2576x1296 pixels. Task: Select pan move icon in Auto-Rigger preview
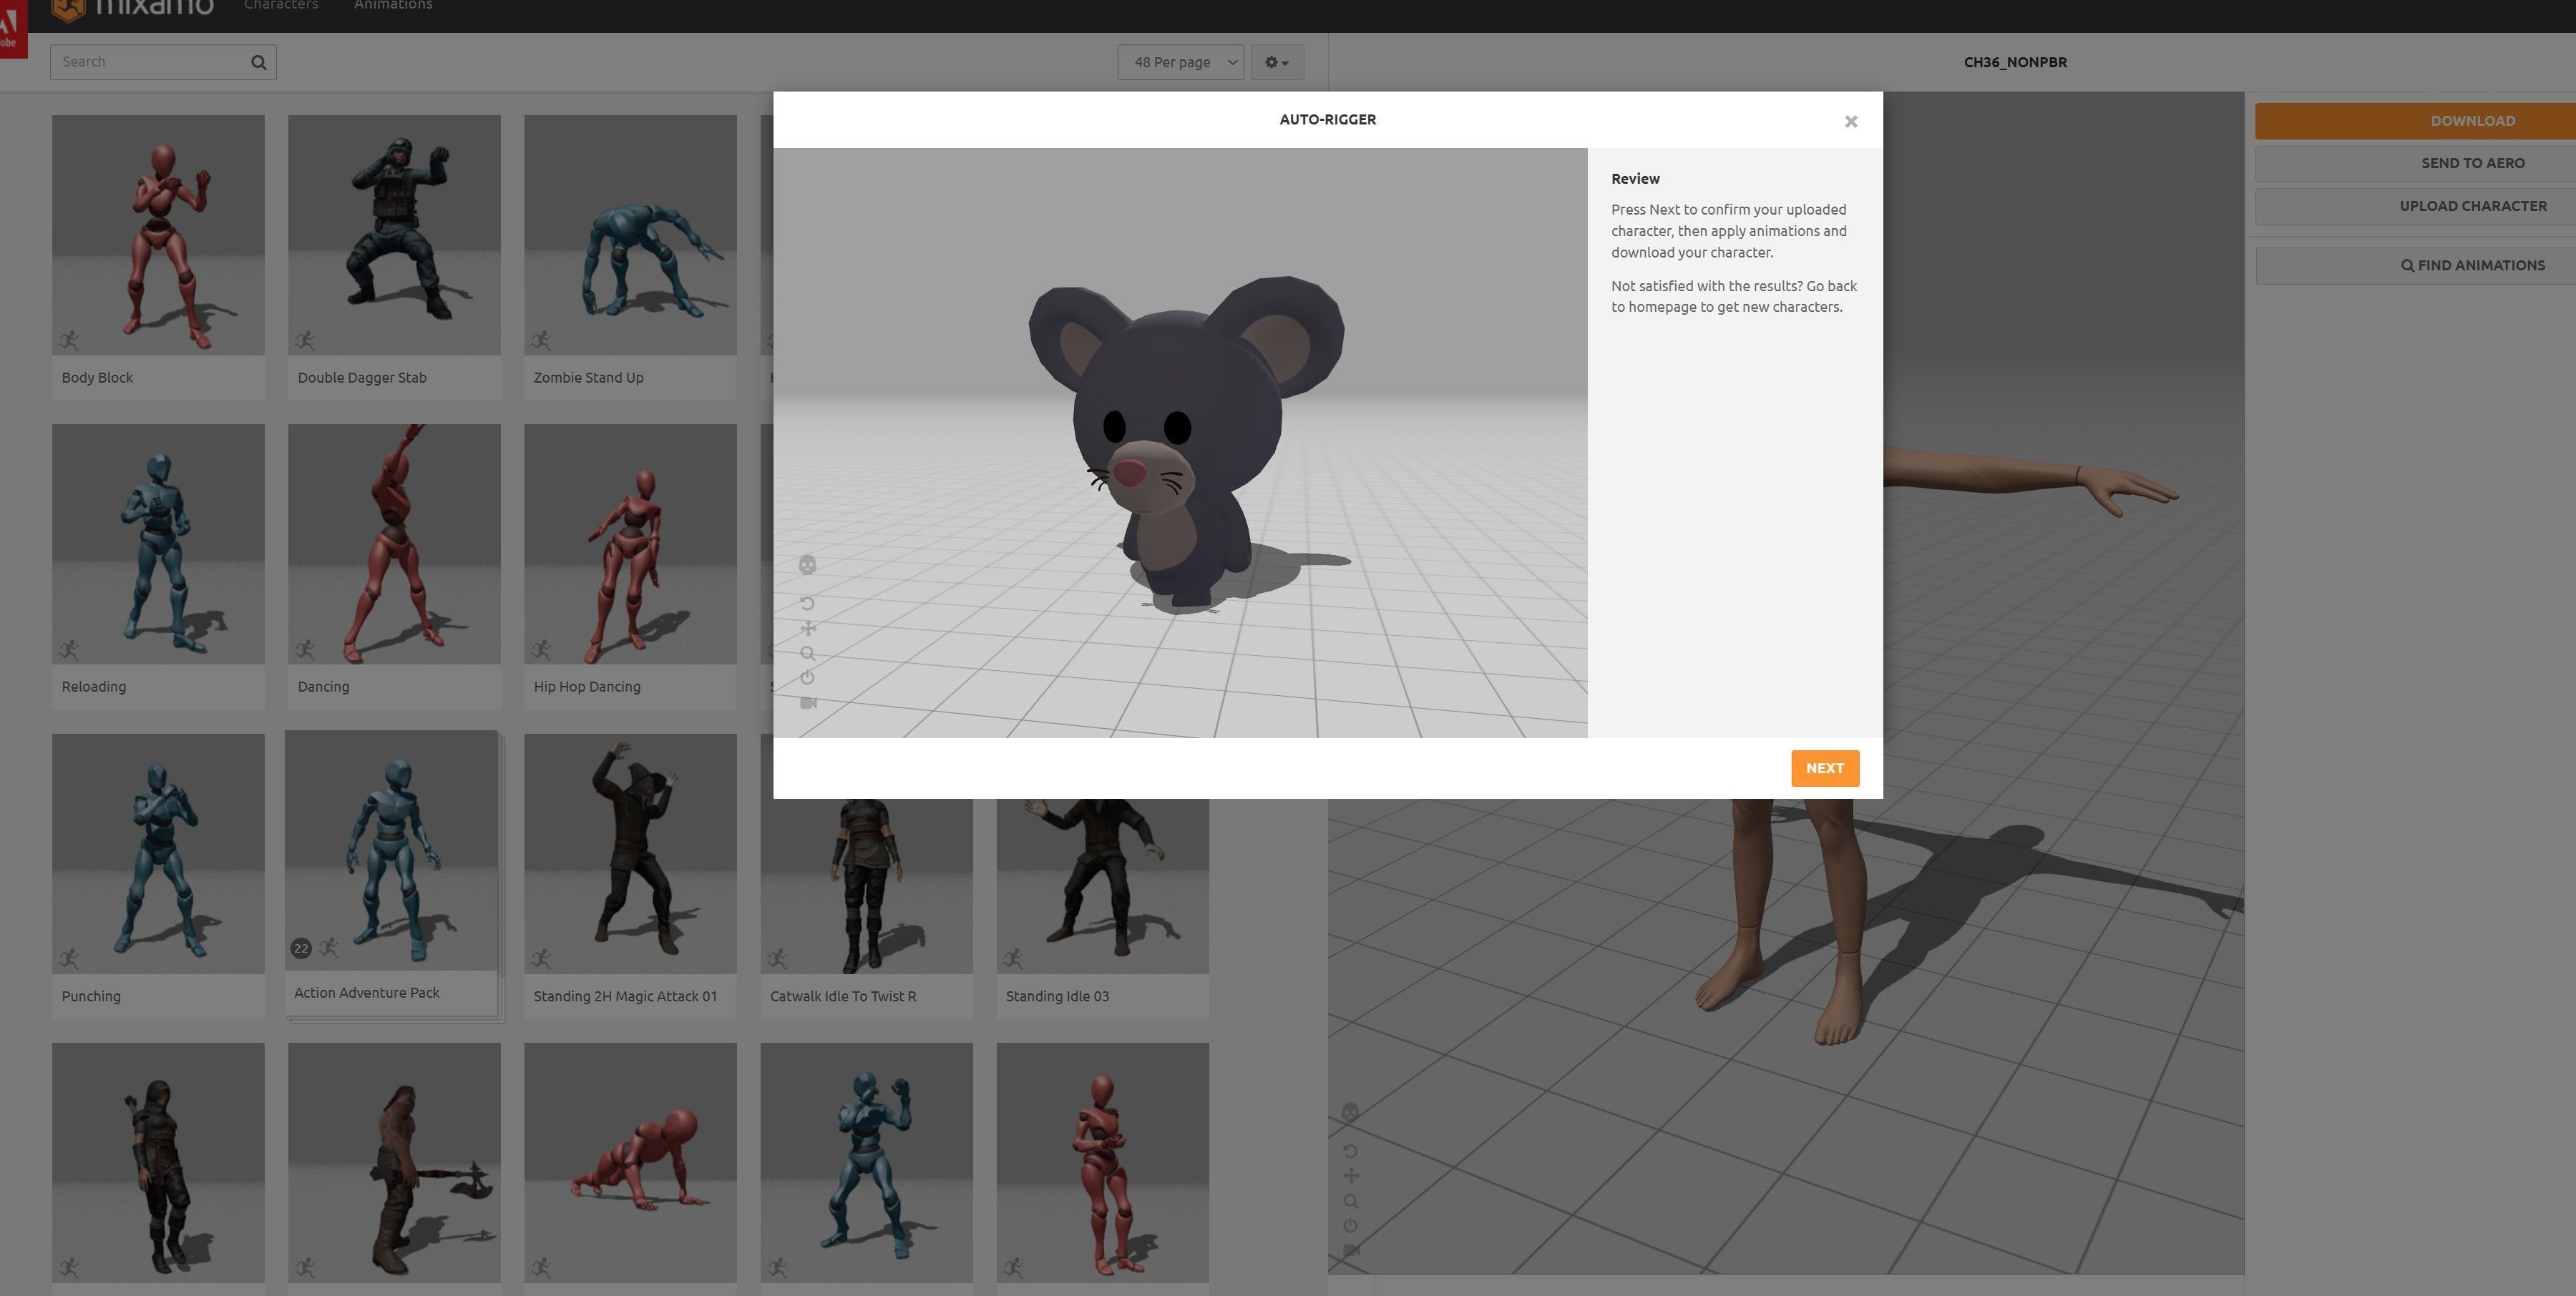click(808, 629)
